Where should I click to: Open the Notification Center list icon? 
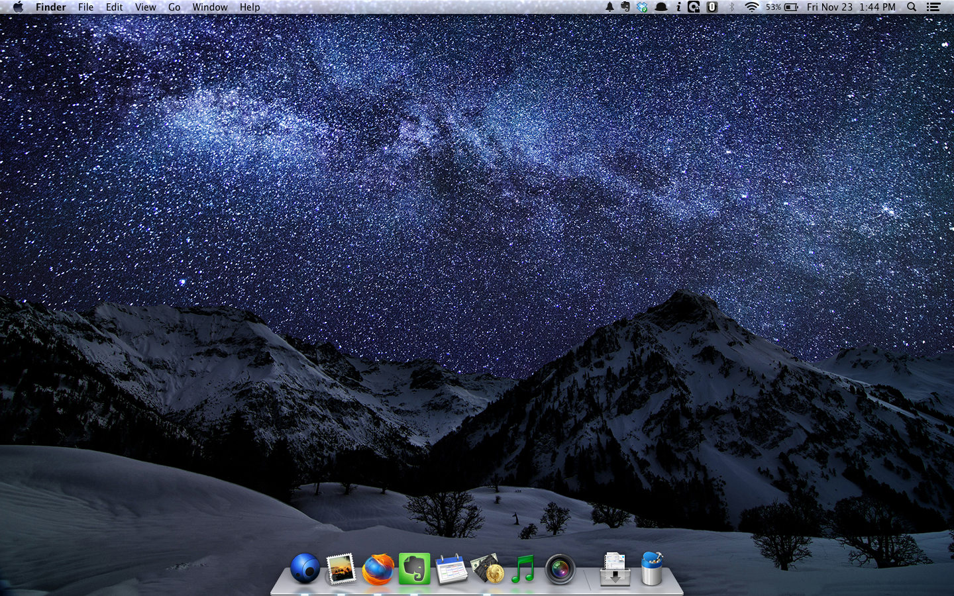coord(933,7)
